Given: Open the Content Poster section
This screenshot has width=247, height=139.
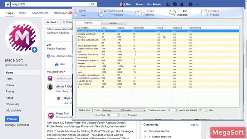Looking at the screenshot, I should pyautogui.click(x=210, y=13).
